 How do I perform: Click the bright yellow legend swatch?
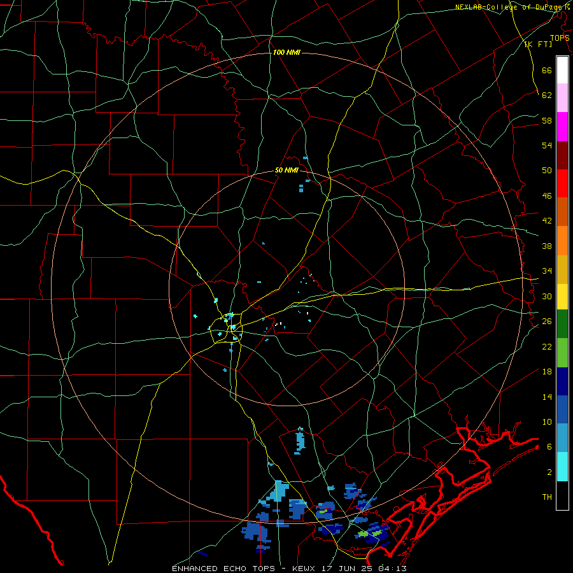pos(562,296)
